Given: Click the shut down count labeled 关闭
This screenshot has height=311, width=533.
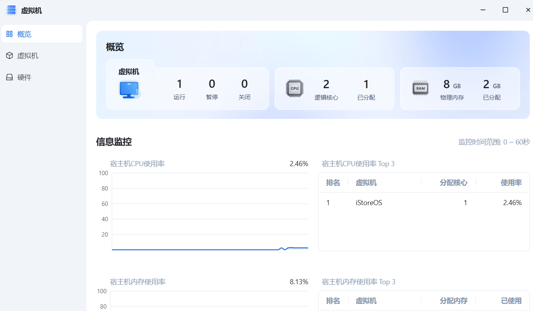Looking at the screenshot, I should pyautogui.click(x=244, y=89).
